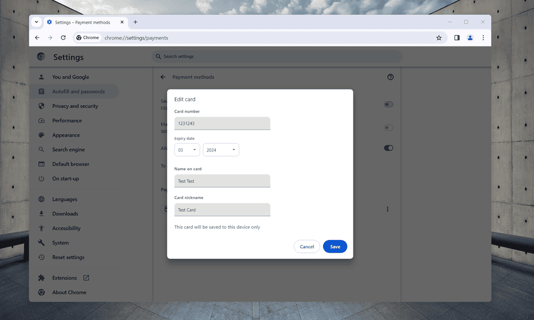Click the Extensions puzzle piece icon

[x=41, y=278]
